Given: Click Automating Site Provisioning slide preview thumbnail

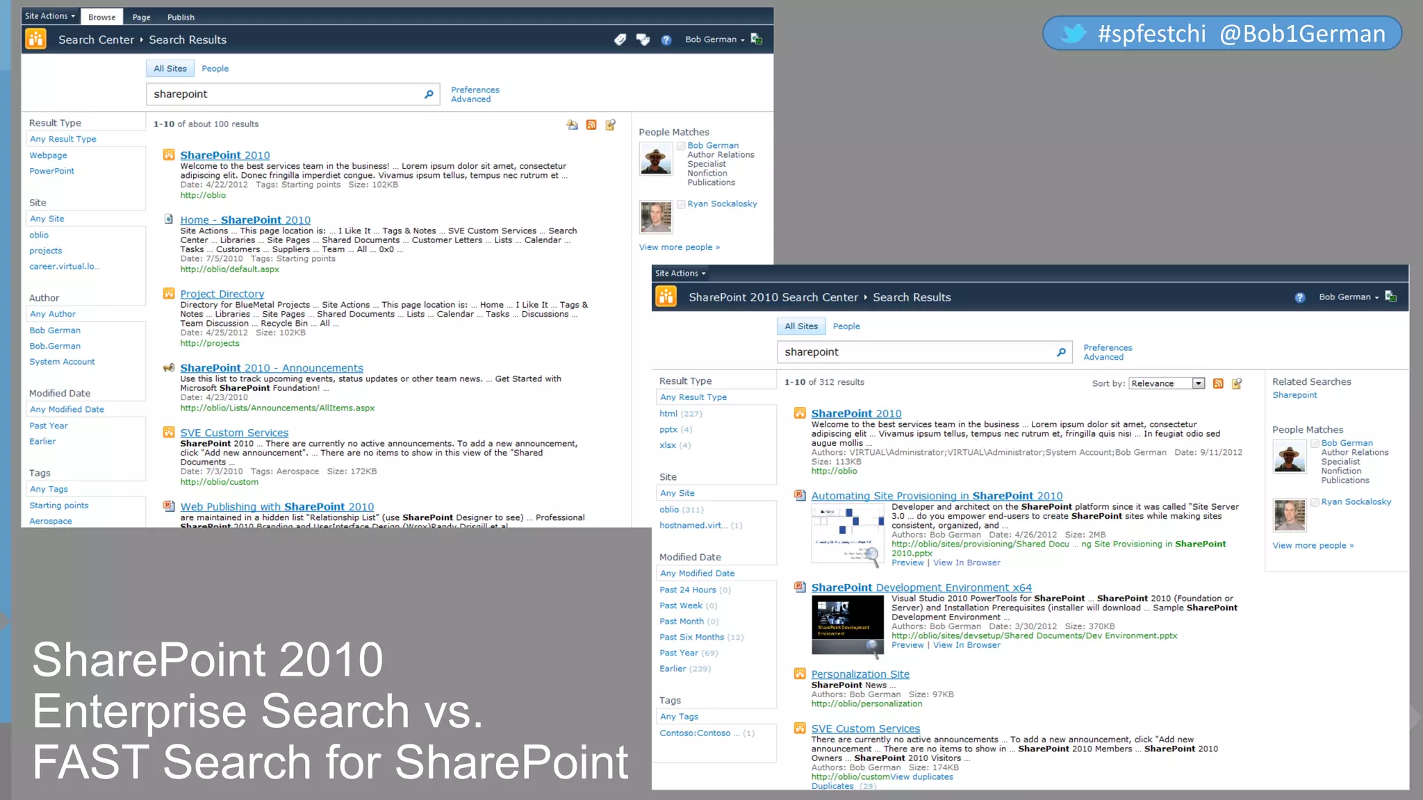Looking at the screenshot, I should coord(849,533).
